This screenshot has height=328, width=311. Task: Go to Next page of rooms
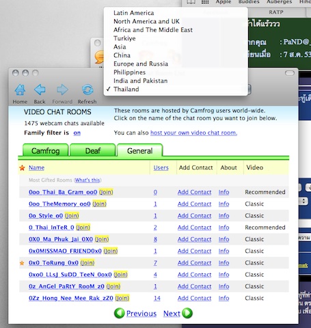pyautogui.click(x=172, y=314)
